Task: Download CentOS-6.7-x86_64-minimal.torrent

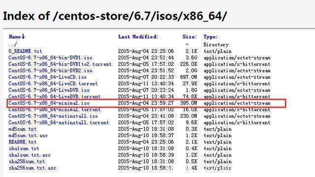Action: point(55,110)
